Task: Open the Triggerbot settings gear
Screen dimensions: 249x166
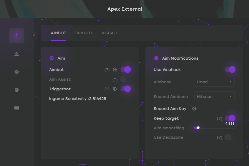Action: click(x=115, y=89)
